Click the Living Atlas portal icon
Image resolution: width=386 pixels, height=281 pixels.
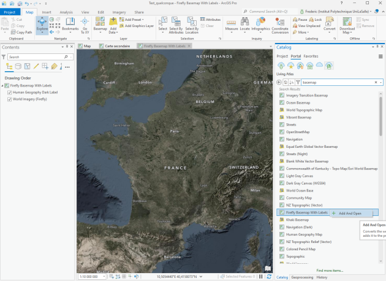point(329,66)
